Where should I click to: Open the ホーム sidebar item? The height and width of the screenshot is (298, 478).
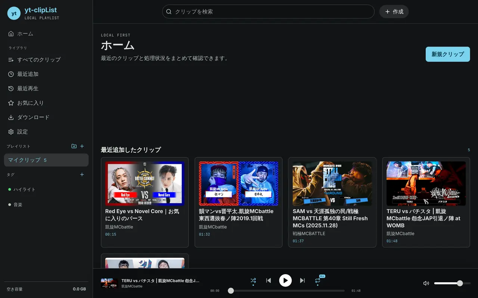46,34
